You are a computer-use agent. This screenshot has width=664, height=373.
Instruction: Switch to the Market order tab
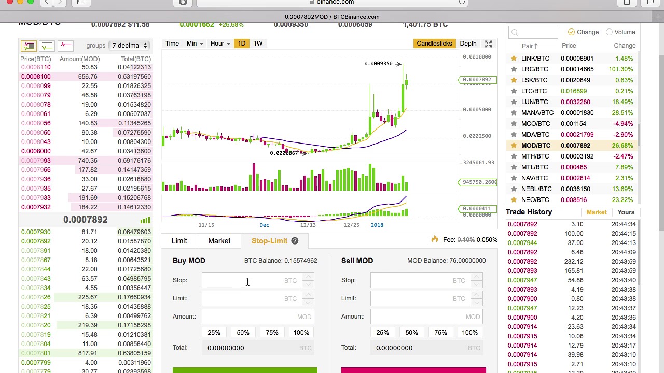point(219,241)
